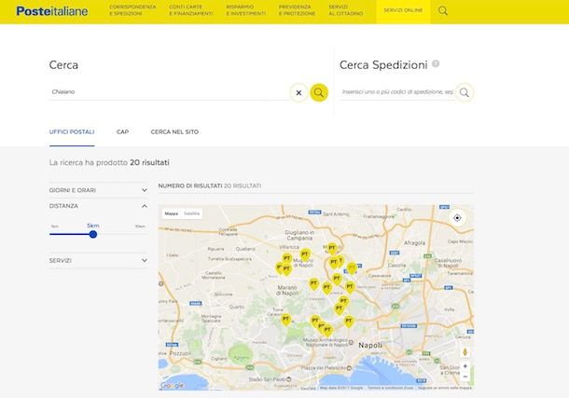The height and width of the screenshot is (398, 569).
Task: Click the Napoli label on the map
Action: click(x=370, y=346)
